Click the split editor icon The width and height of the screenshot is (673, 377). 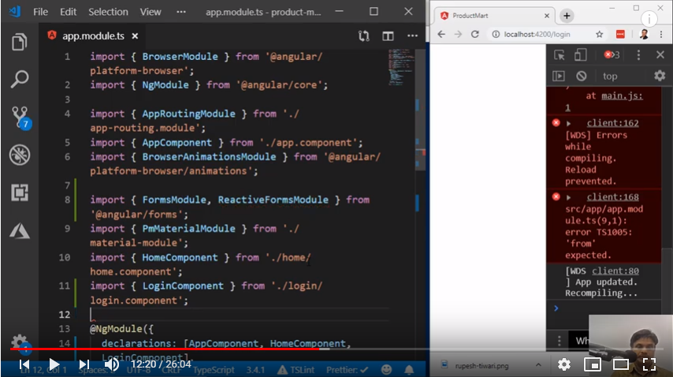coord(388,35)
